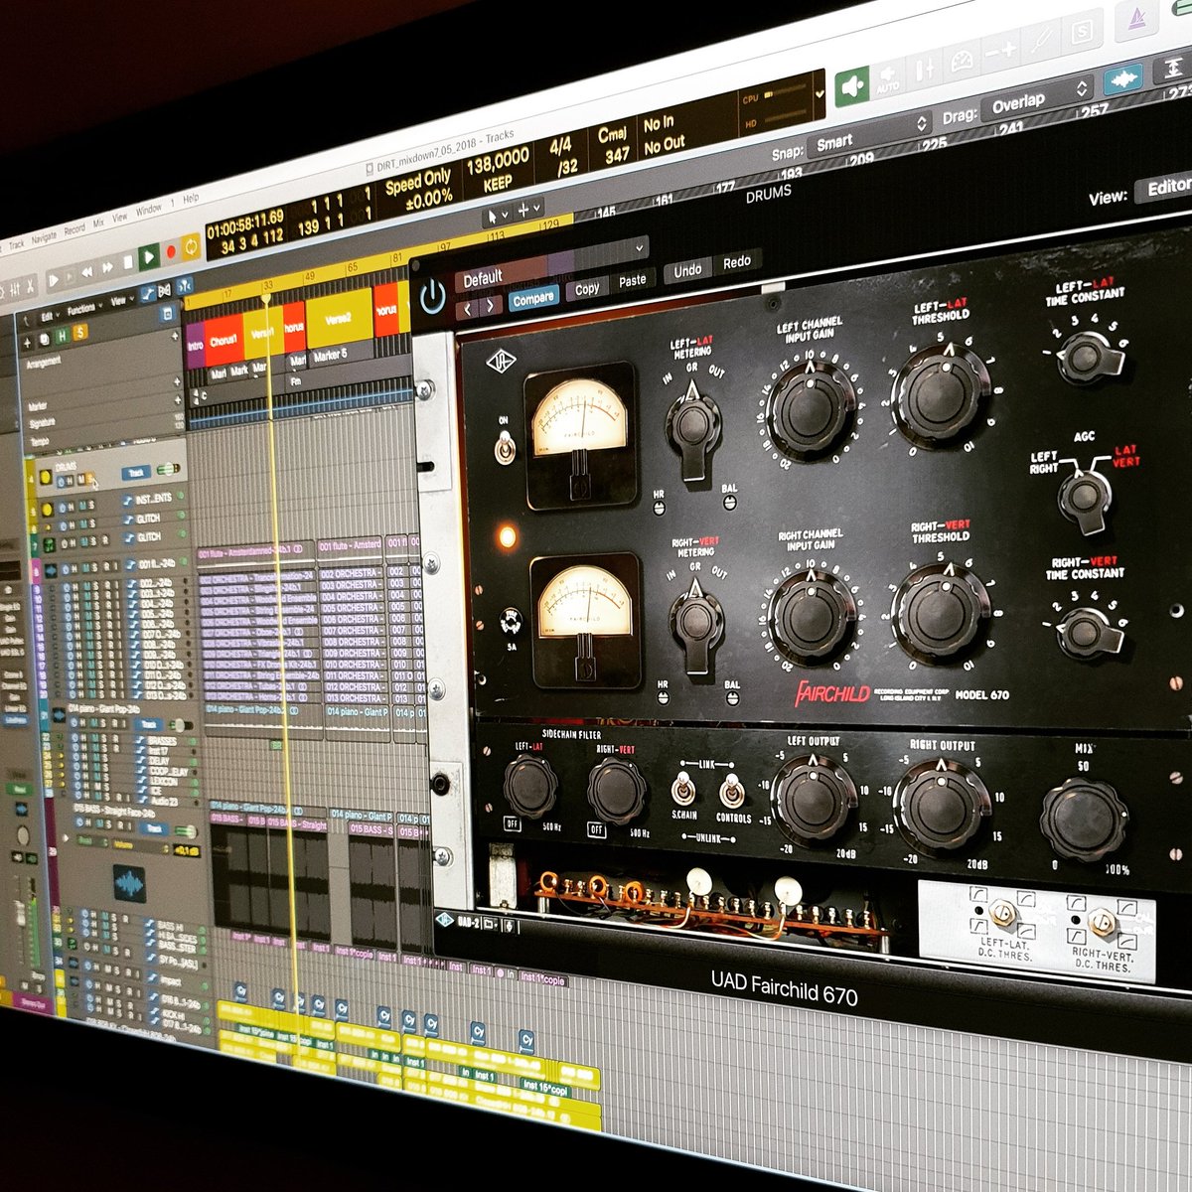1192x1192 pixels.
Task: Click the Track button on DRUMS track
Action: click(137, 474)
